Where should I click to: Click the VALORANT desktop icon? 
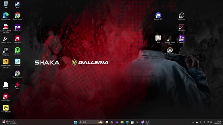[x=182, y=28]
